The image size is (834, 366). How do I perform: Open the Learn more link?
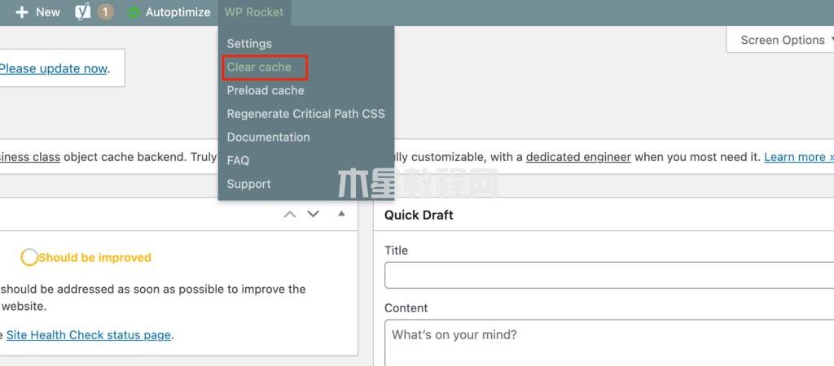pyautogui.click(x=798, y=157)
